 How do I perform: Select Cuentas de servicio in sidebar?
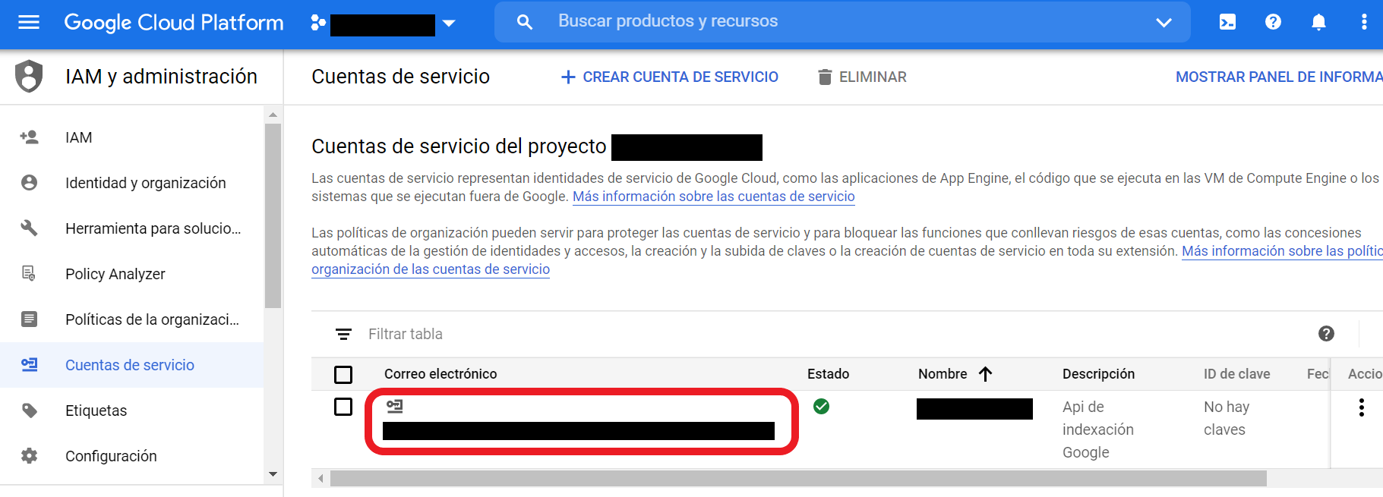(x=131, y=365)
